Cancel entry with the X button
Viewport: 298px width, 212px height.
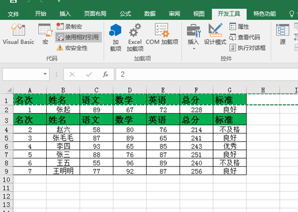[x=72, y=74]
